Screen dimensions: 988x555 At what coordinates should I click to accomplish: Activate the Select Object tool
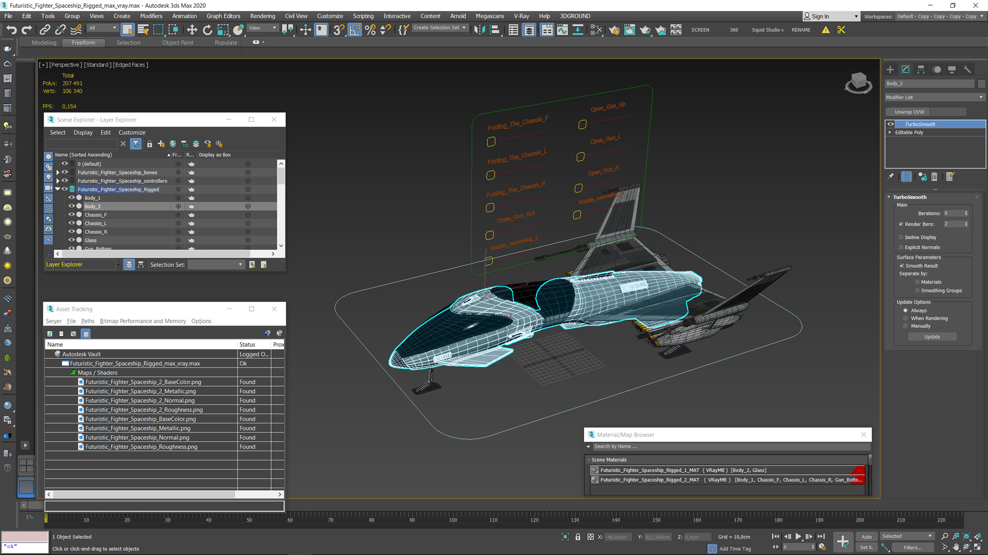128,30
